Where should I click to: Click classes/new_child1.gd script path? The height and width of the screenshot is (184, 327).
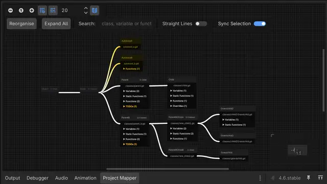[x=182, y=123]
